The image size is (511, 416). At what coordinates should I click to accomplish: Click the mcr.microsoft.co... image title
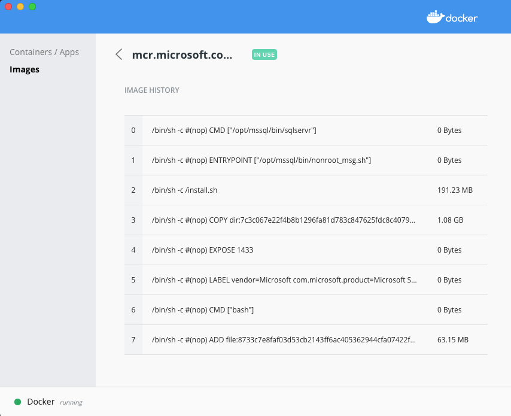click(182, 55)
